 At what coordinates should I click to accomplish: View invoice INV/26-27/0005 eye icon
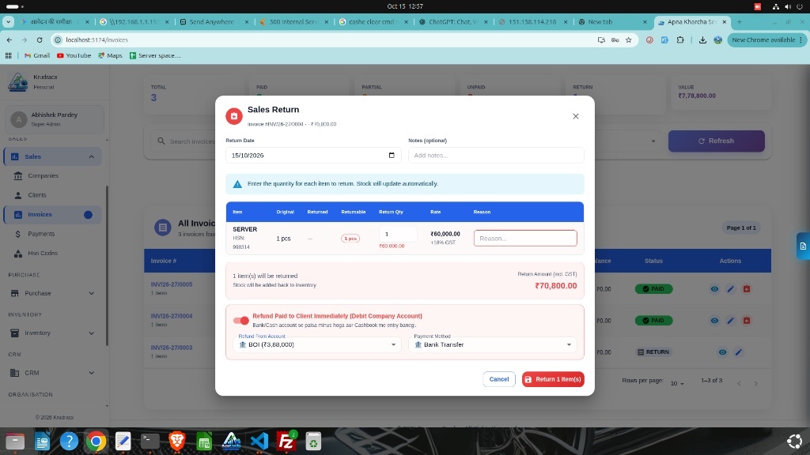point(714,289)
